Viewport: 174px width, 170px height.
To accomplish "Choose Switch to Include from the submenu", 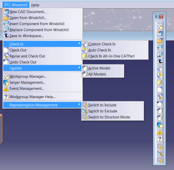I will click(x=113, y=105).
